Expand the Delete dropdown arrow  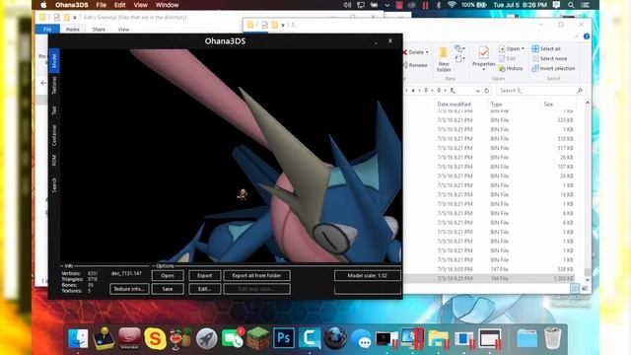[427, 52]
